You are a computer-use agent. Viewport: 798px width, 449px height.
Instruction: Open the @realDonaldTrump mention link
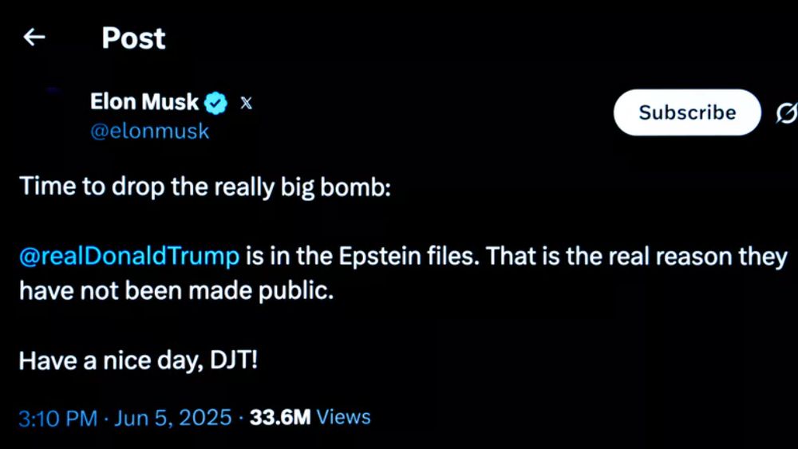click(129, 256)
